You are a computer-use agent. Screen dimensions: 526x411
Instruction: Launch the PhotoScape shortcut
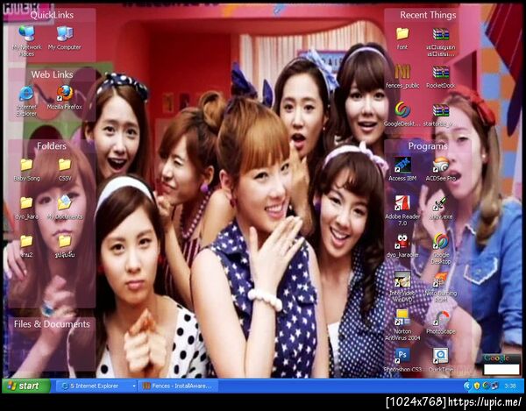point(440,322)
